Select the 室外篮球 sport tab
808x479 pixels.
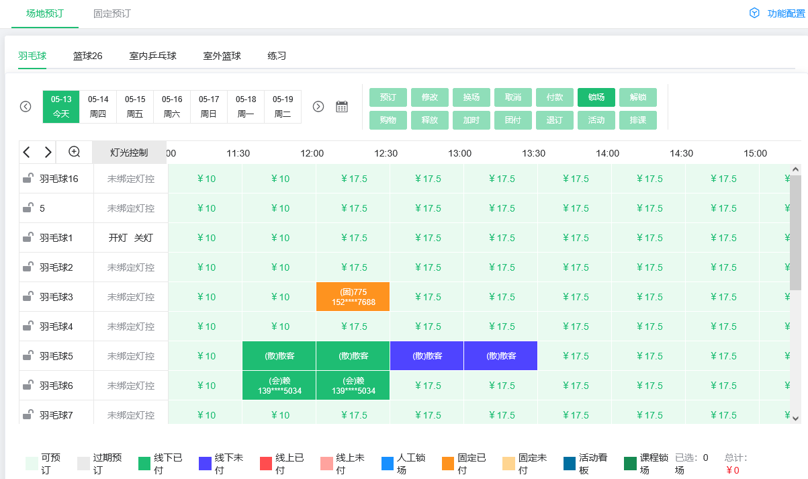(x=222, y=56)
